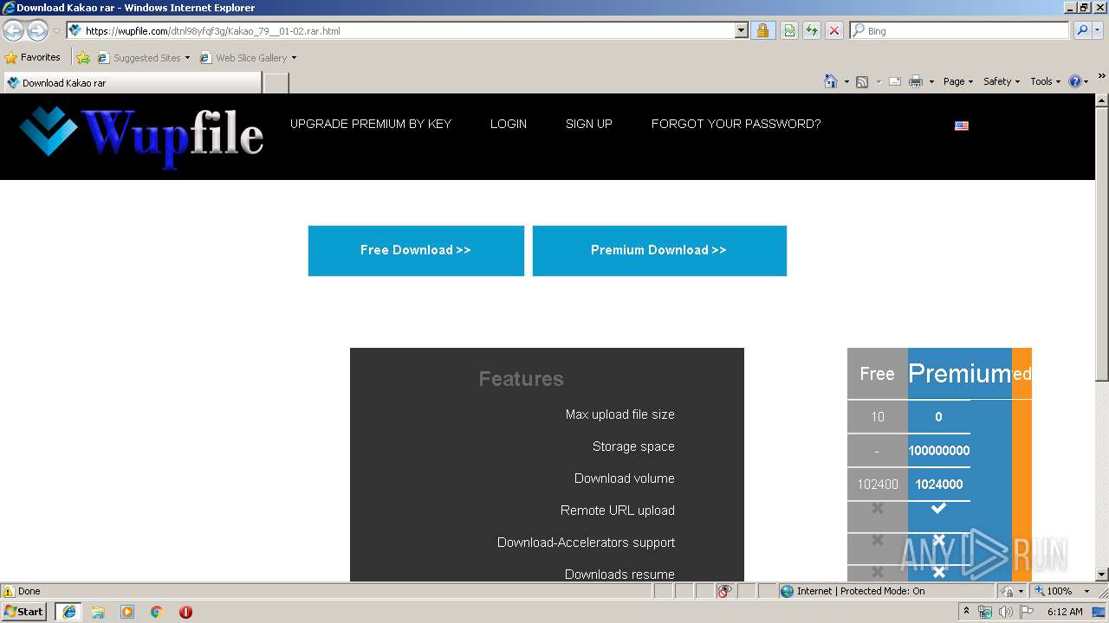
Task: Open Favorites star button
Action: (x=33, y=57)
